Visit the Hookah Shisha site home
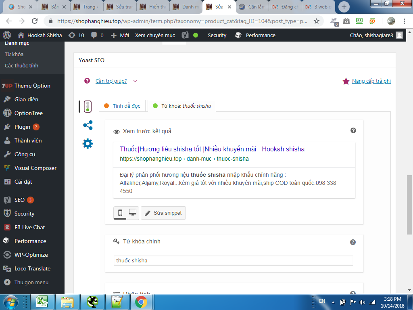The height and width of the screenshot is (310, 413). click(x=40, y=36)
